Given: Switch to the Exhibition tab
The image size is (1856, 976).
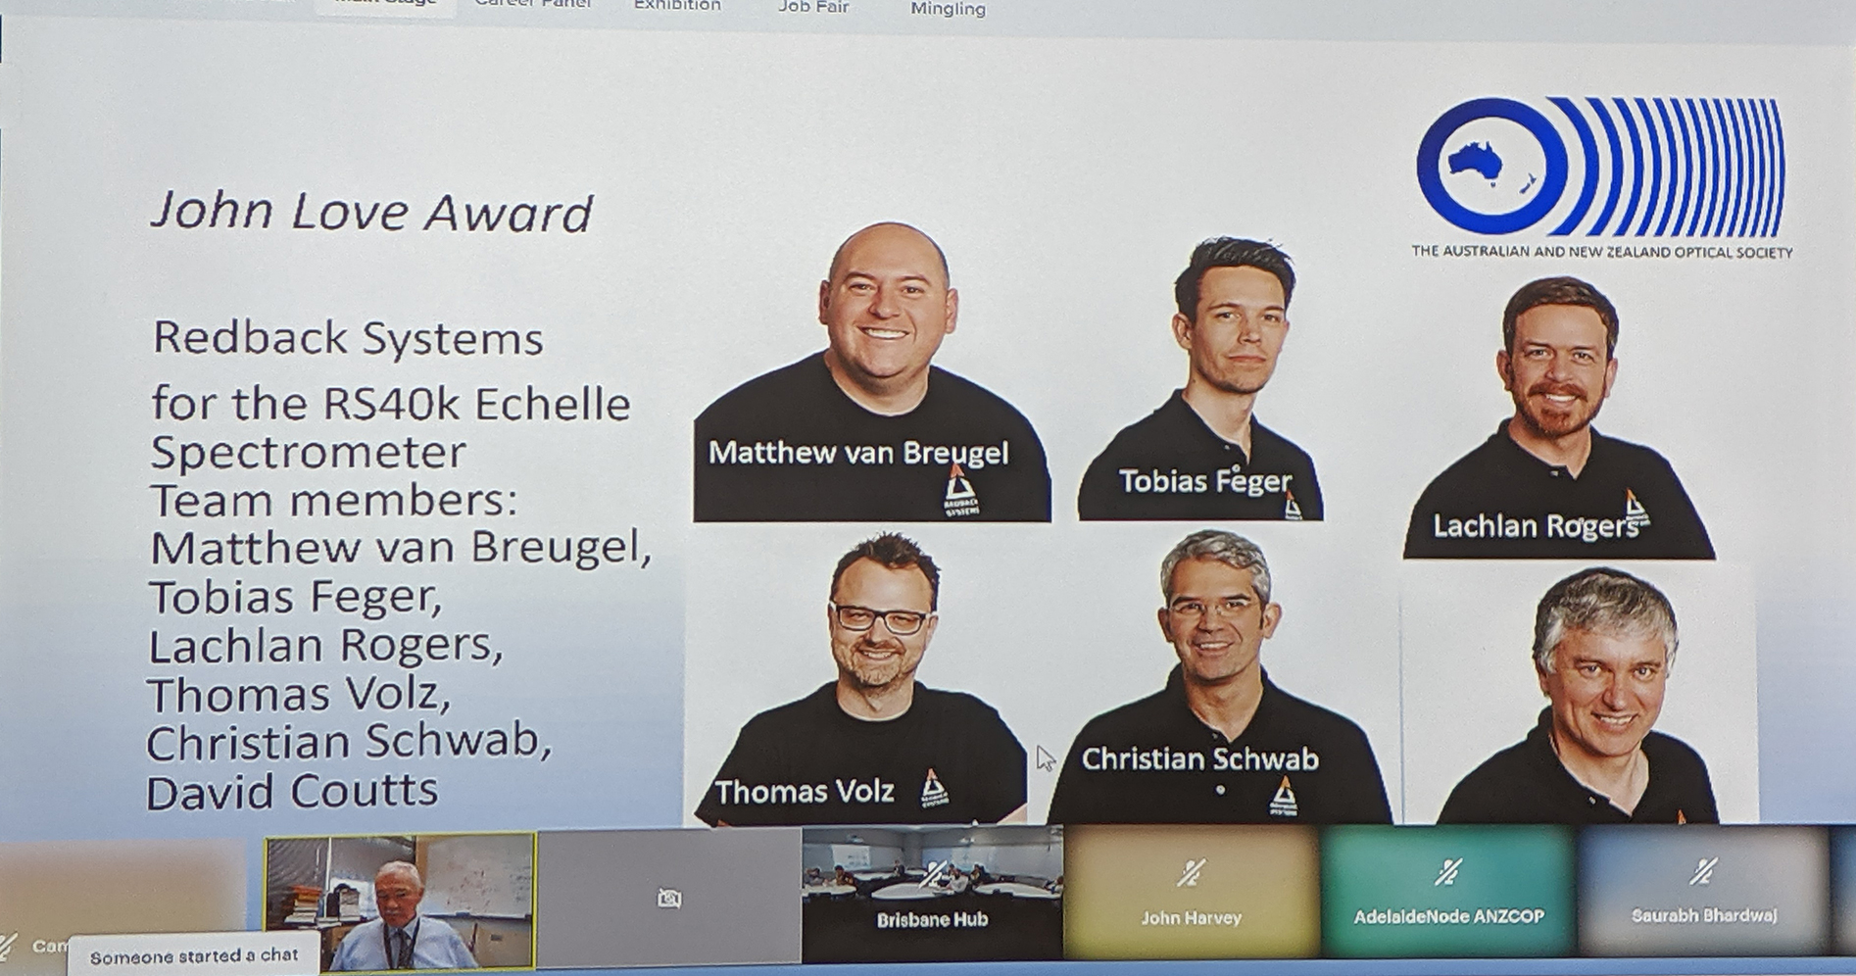Looking at the screenshot, I should 677,6.
